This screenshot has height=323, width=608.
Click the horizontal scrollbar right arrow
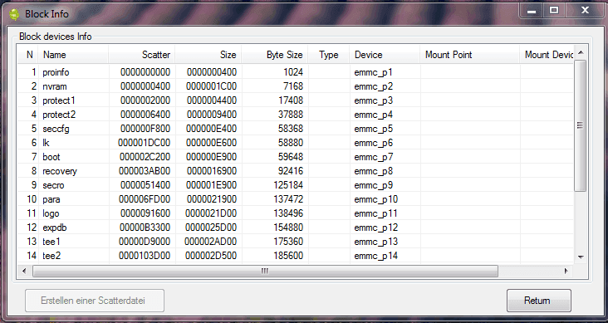point(566,271)
